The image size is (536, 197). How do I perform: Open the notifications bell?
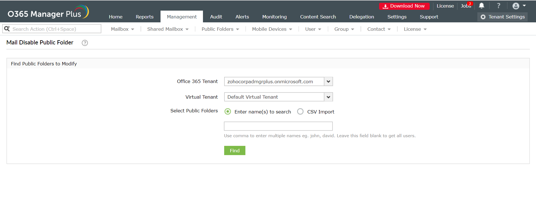482,6
